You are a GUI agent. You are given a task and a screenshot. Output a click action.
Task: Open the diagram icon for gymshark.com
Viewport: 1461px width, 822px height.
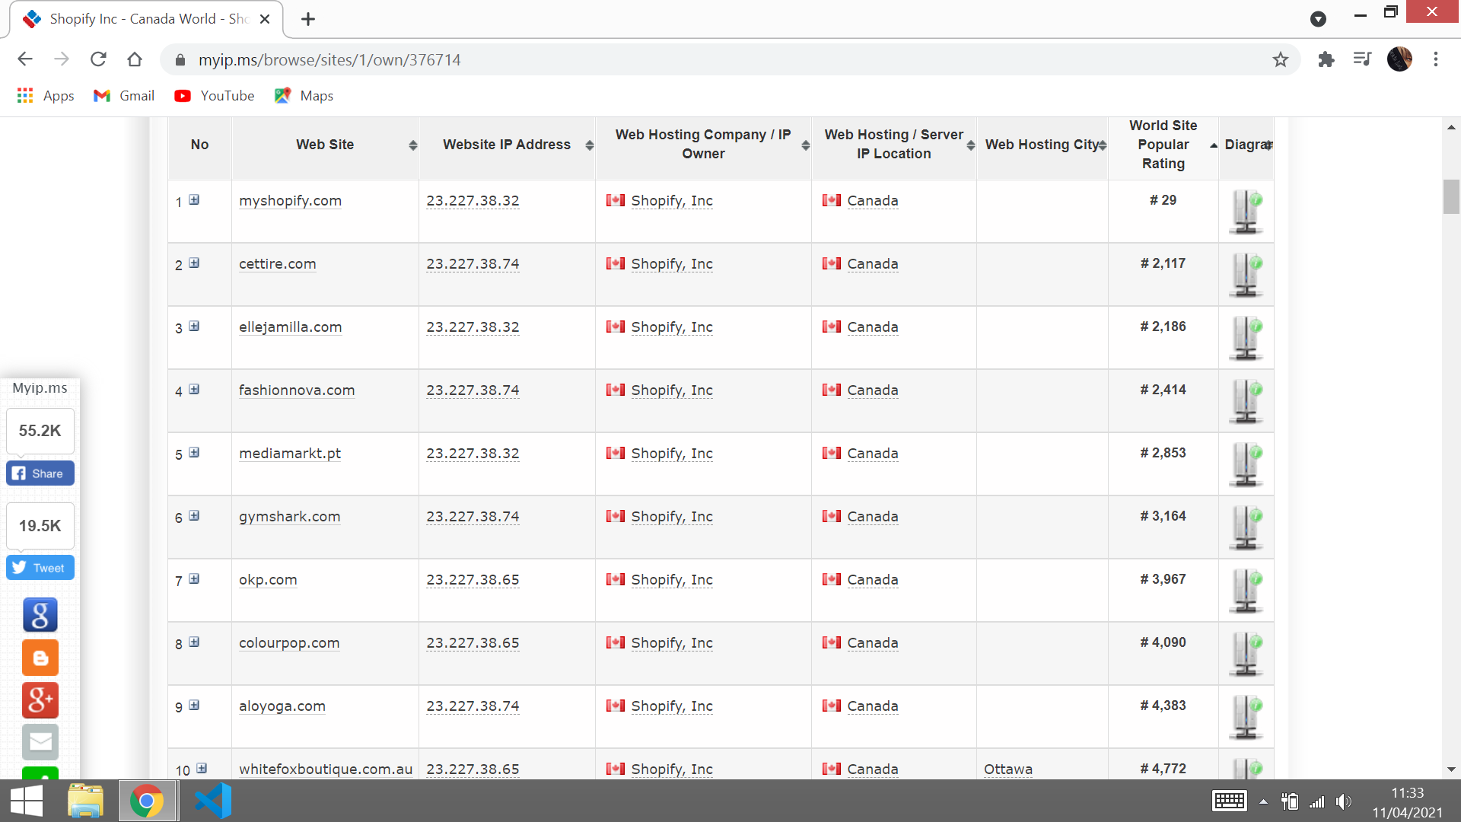[1245, 527]
